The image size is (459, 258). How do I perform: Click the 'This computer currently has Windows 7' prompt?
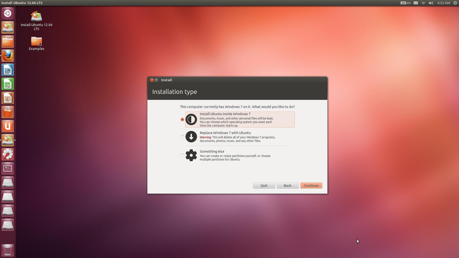tap(237, 107)
